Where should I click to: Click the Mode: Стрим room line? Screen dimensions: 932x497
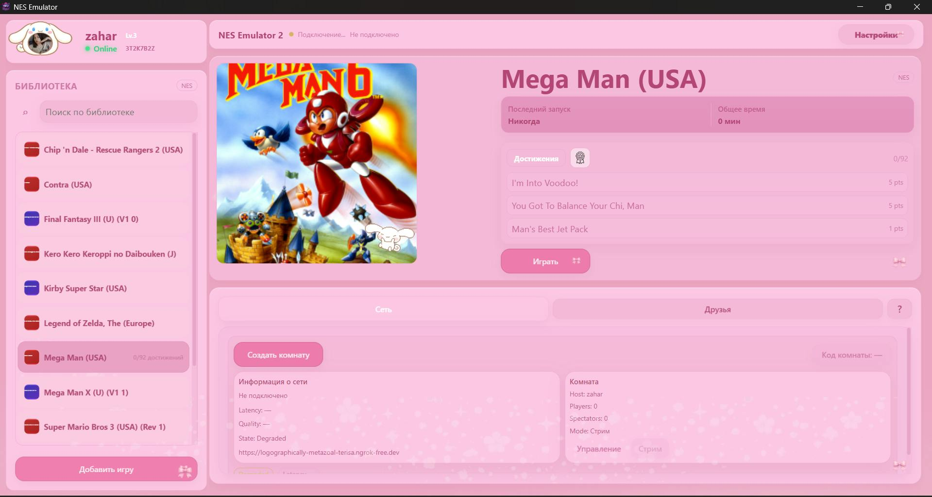[x=590, y=431]
